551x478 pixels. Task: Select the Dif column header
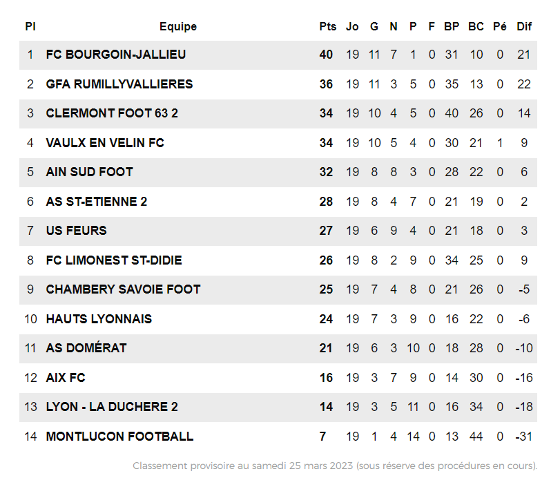point(525,27)
